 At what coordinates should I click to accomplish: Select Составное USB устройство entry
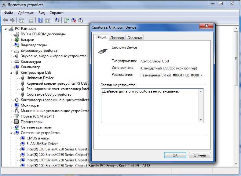49,94
